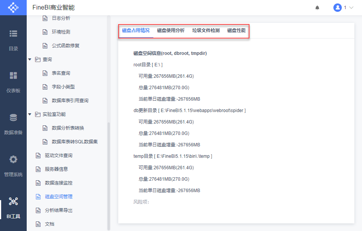Click the 风险项 label
Viewport: 362px width, 231px height.
tap(141, 202)
